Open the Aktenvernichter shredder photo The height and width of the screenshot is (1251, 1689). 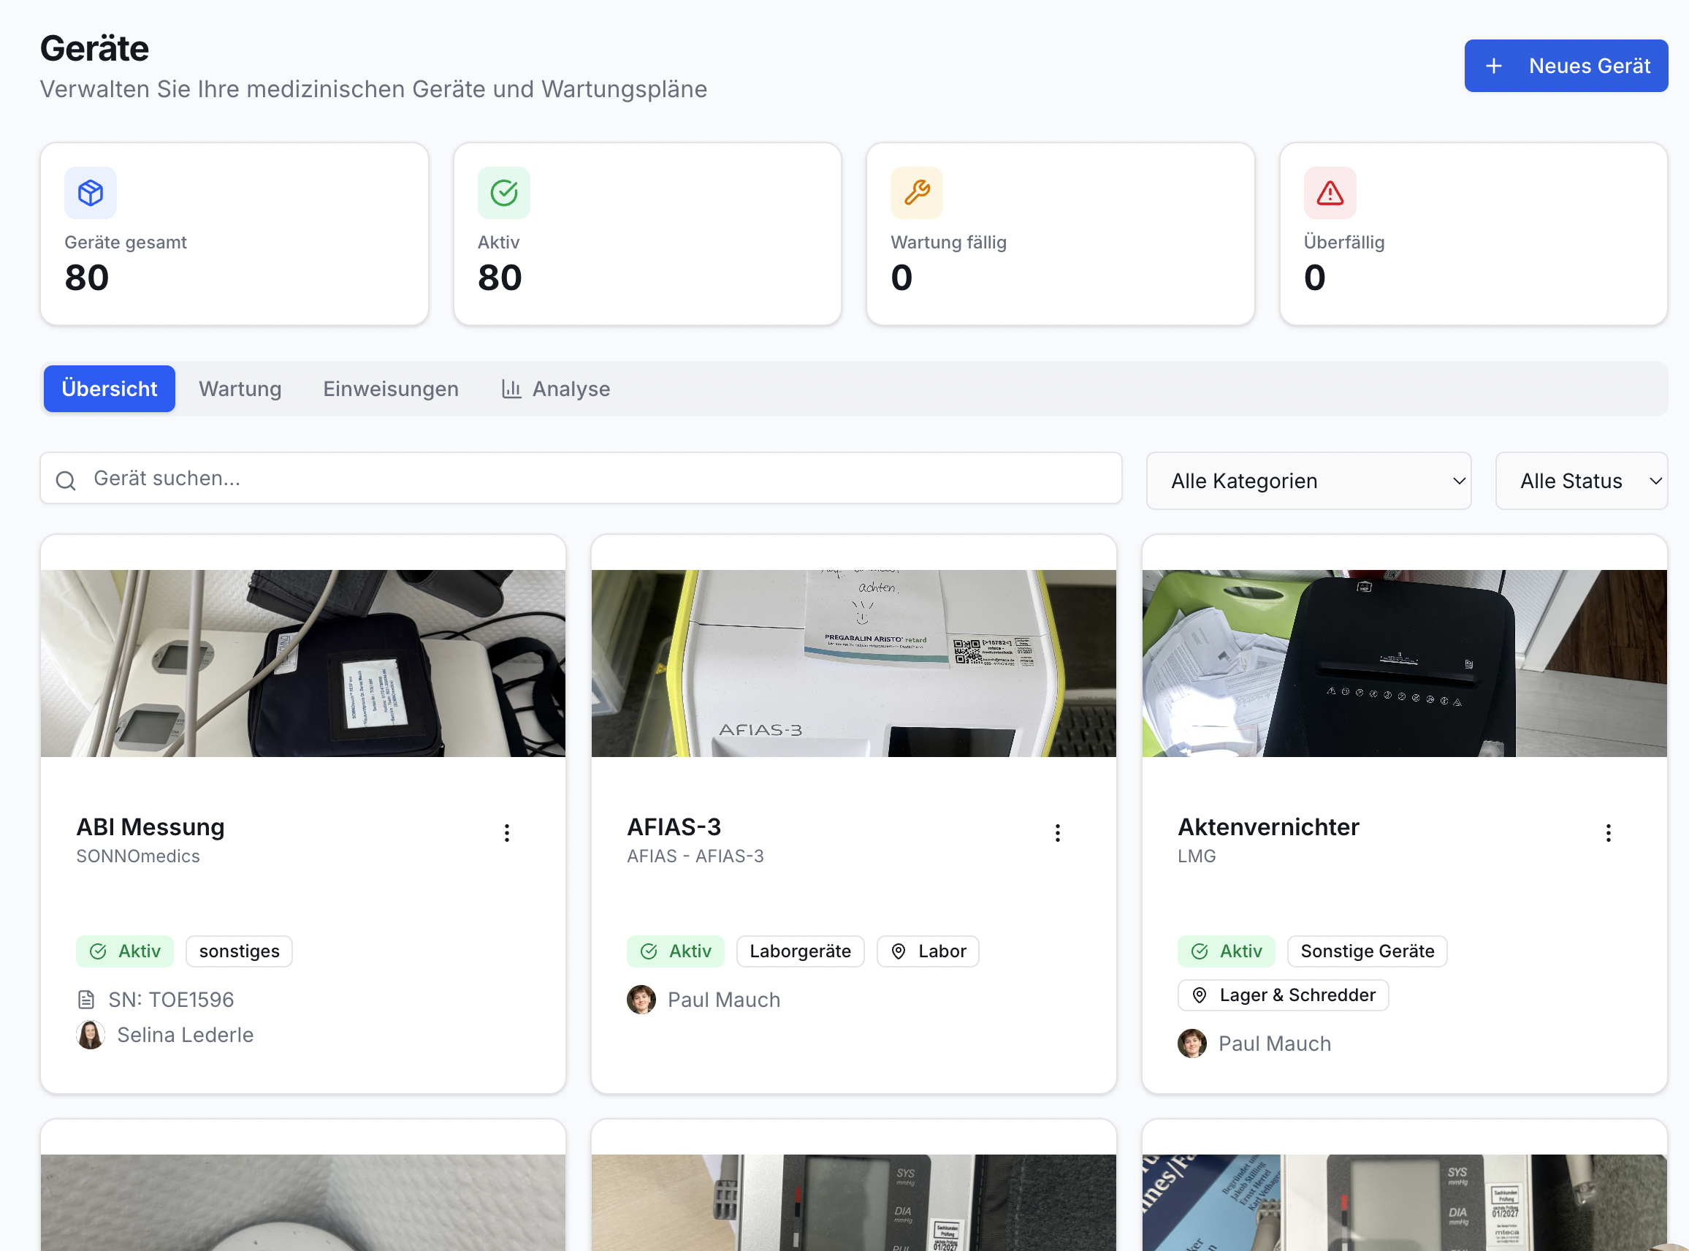point(1404,663)
